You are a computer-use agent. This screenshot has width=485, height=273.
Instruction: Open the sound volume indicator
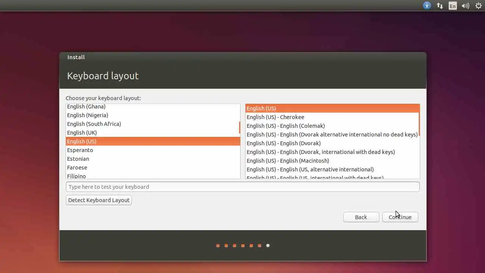click(x=465, y=6)
